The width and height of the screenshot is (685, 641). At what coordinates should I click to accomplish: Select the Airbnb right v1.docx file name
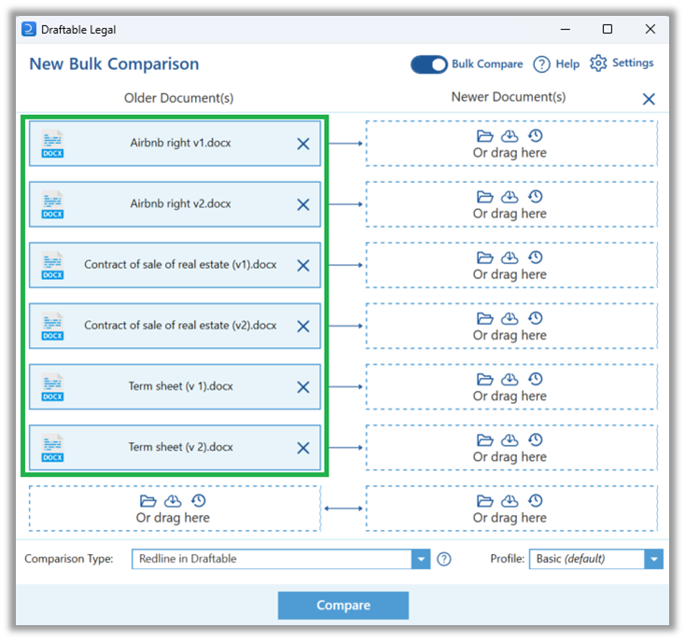point(180,143)
